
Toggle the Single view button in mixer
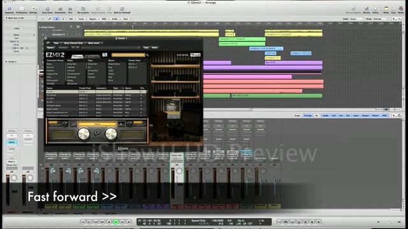click(x=297, y=116)
